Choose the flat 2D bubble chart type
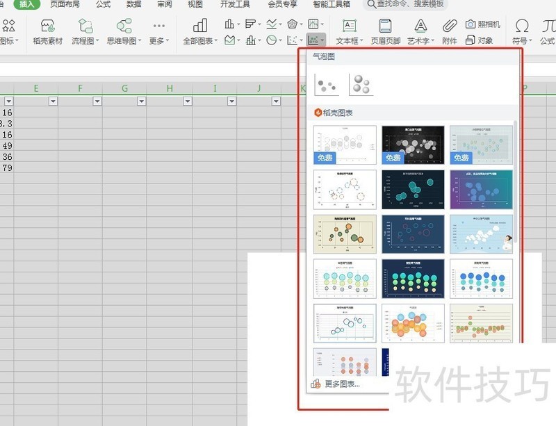Screen dimensions: 556x426 (327, 85)
